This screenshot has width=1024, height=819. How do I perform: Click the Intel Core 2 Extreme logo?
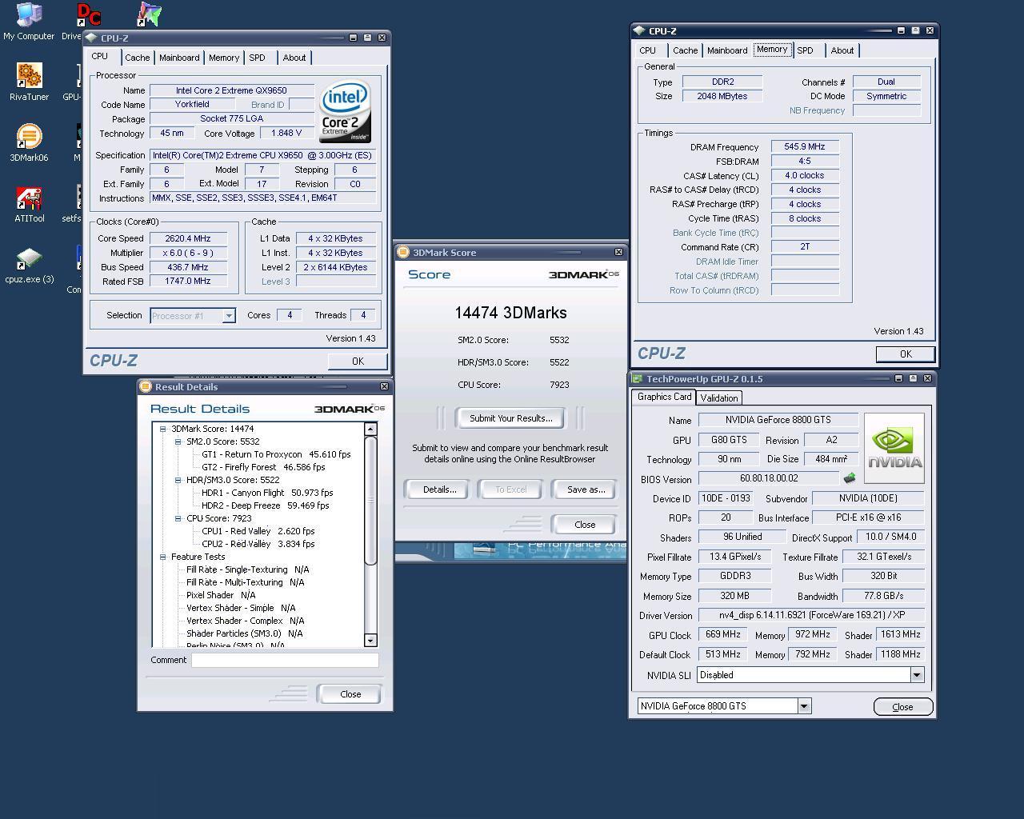click(x=345, y=111)
